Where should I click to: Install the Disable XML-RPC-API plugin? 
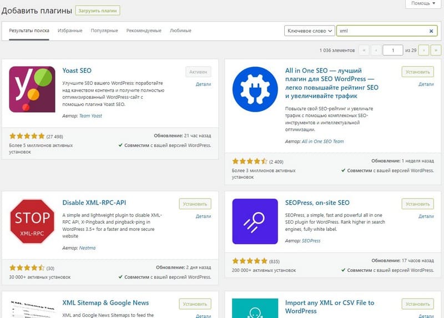[x=195, y=204]
